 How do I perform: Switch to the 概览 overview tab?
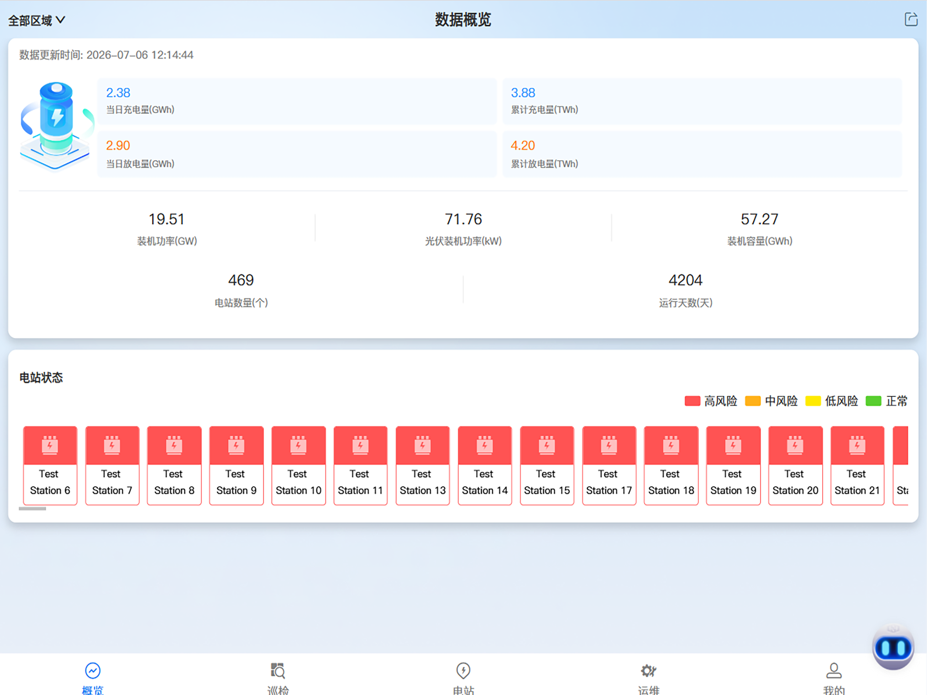tap(93, 678)
